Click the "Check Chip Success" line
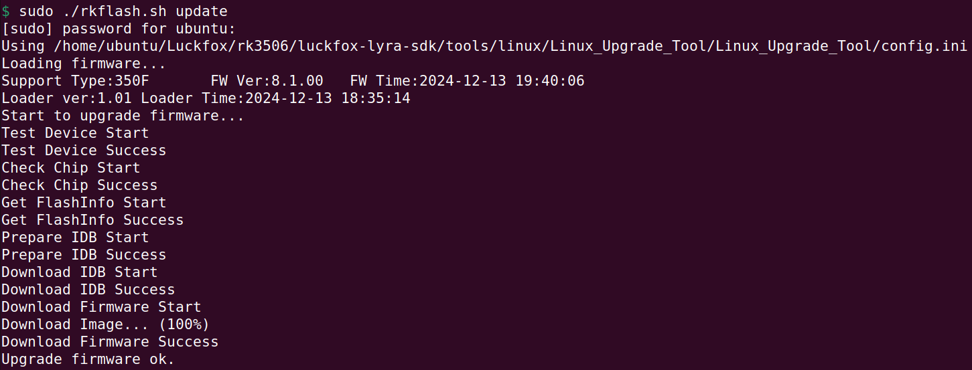The height and width of the screenshot is (370, 972). [79, 185]
